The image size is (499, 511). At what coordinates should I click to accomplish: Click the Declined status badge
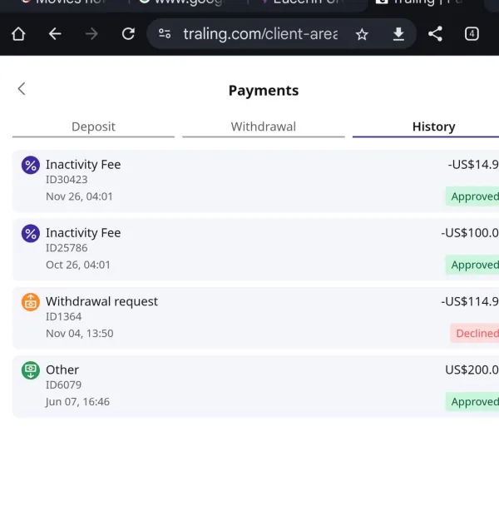pyautogui.click(x=476, y=333)
